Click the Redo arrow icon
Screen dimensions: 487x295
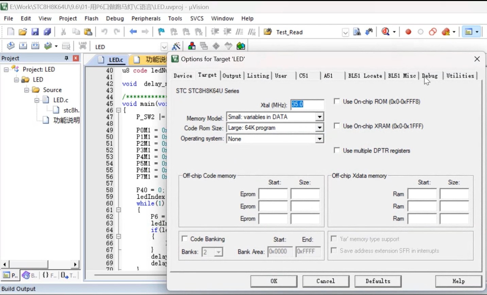click(x=117, y=32)
